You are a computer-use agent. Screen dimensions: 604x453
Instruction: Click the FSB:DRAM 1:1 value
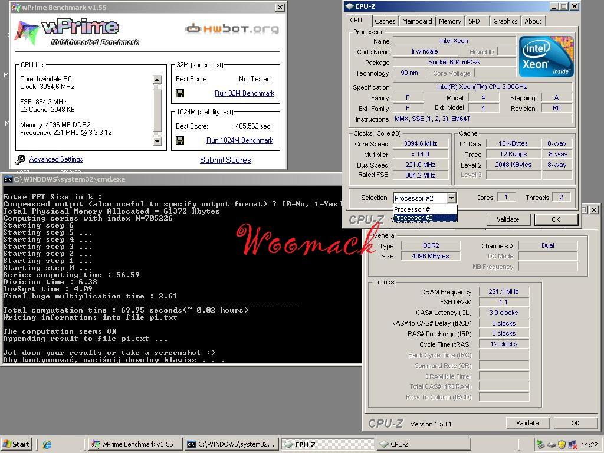click(x=504, y=302)
